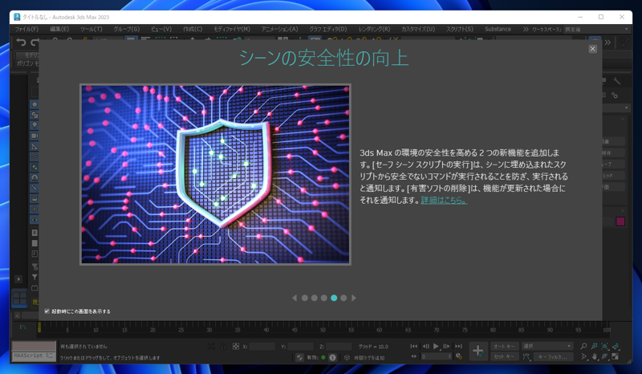This screenshot has height=374, width=642.
Task: Select space warps wave icon
Action: tap(35, 157)
